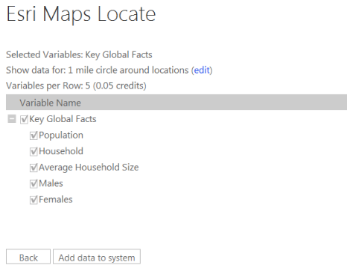Select the 'Average Household Size' row label
The width and height of the screenshot is (347, 274).
[89, 168]
